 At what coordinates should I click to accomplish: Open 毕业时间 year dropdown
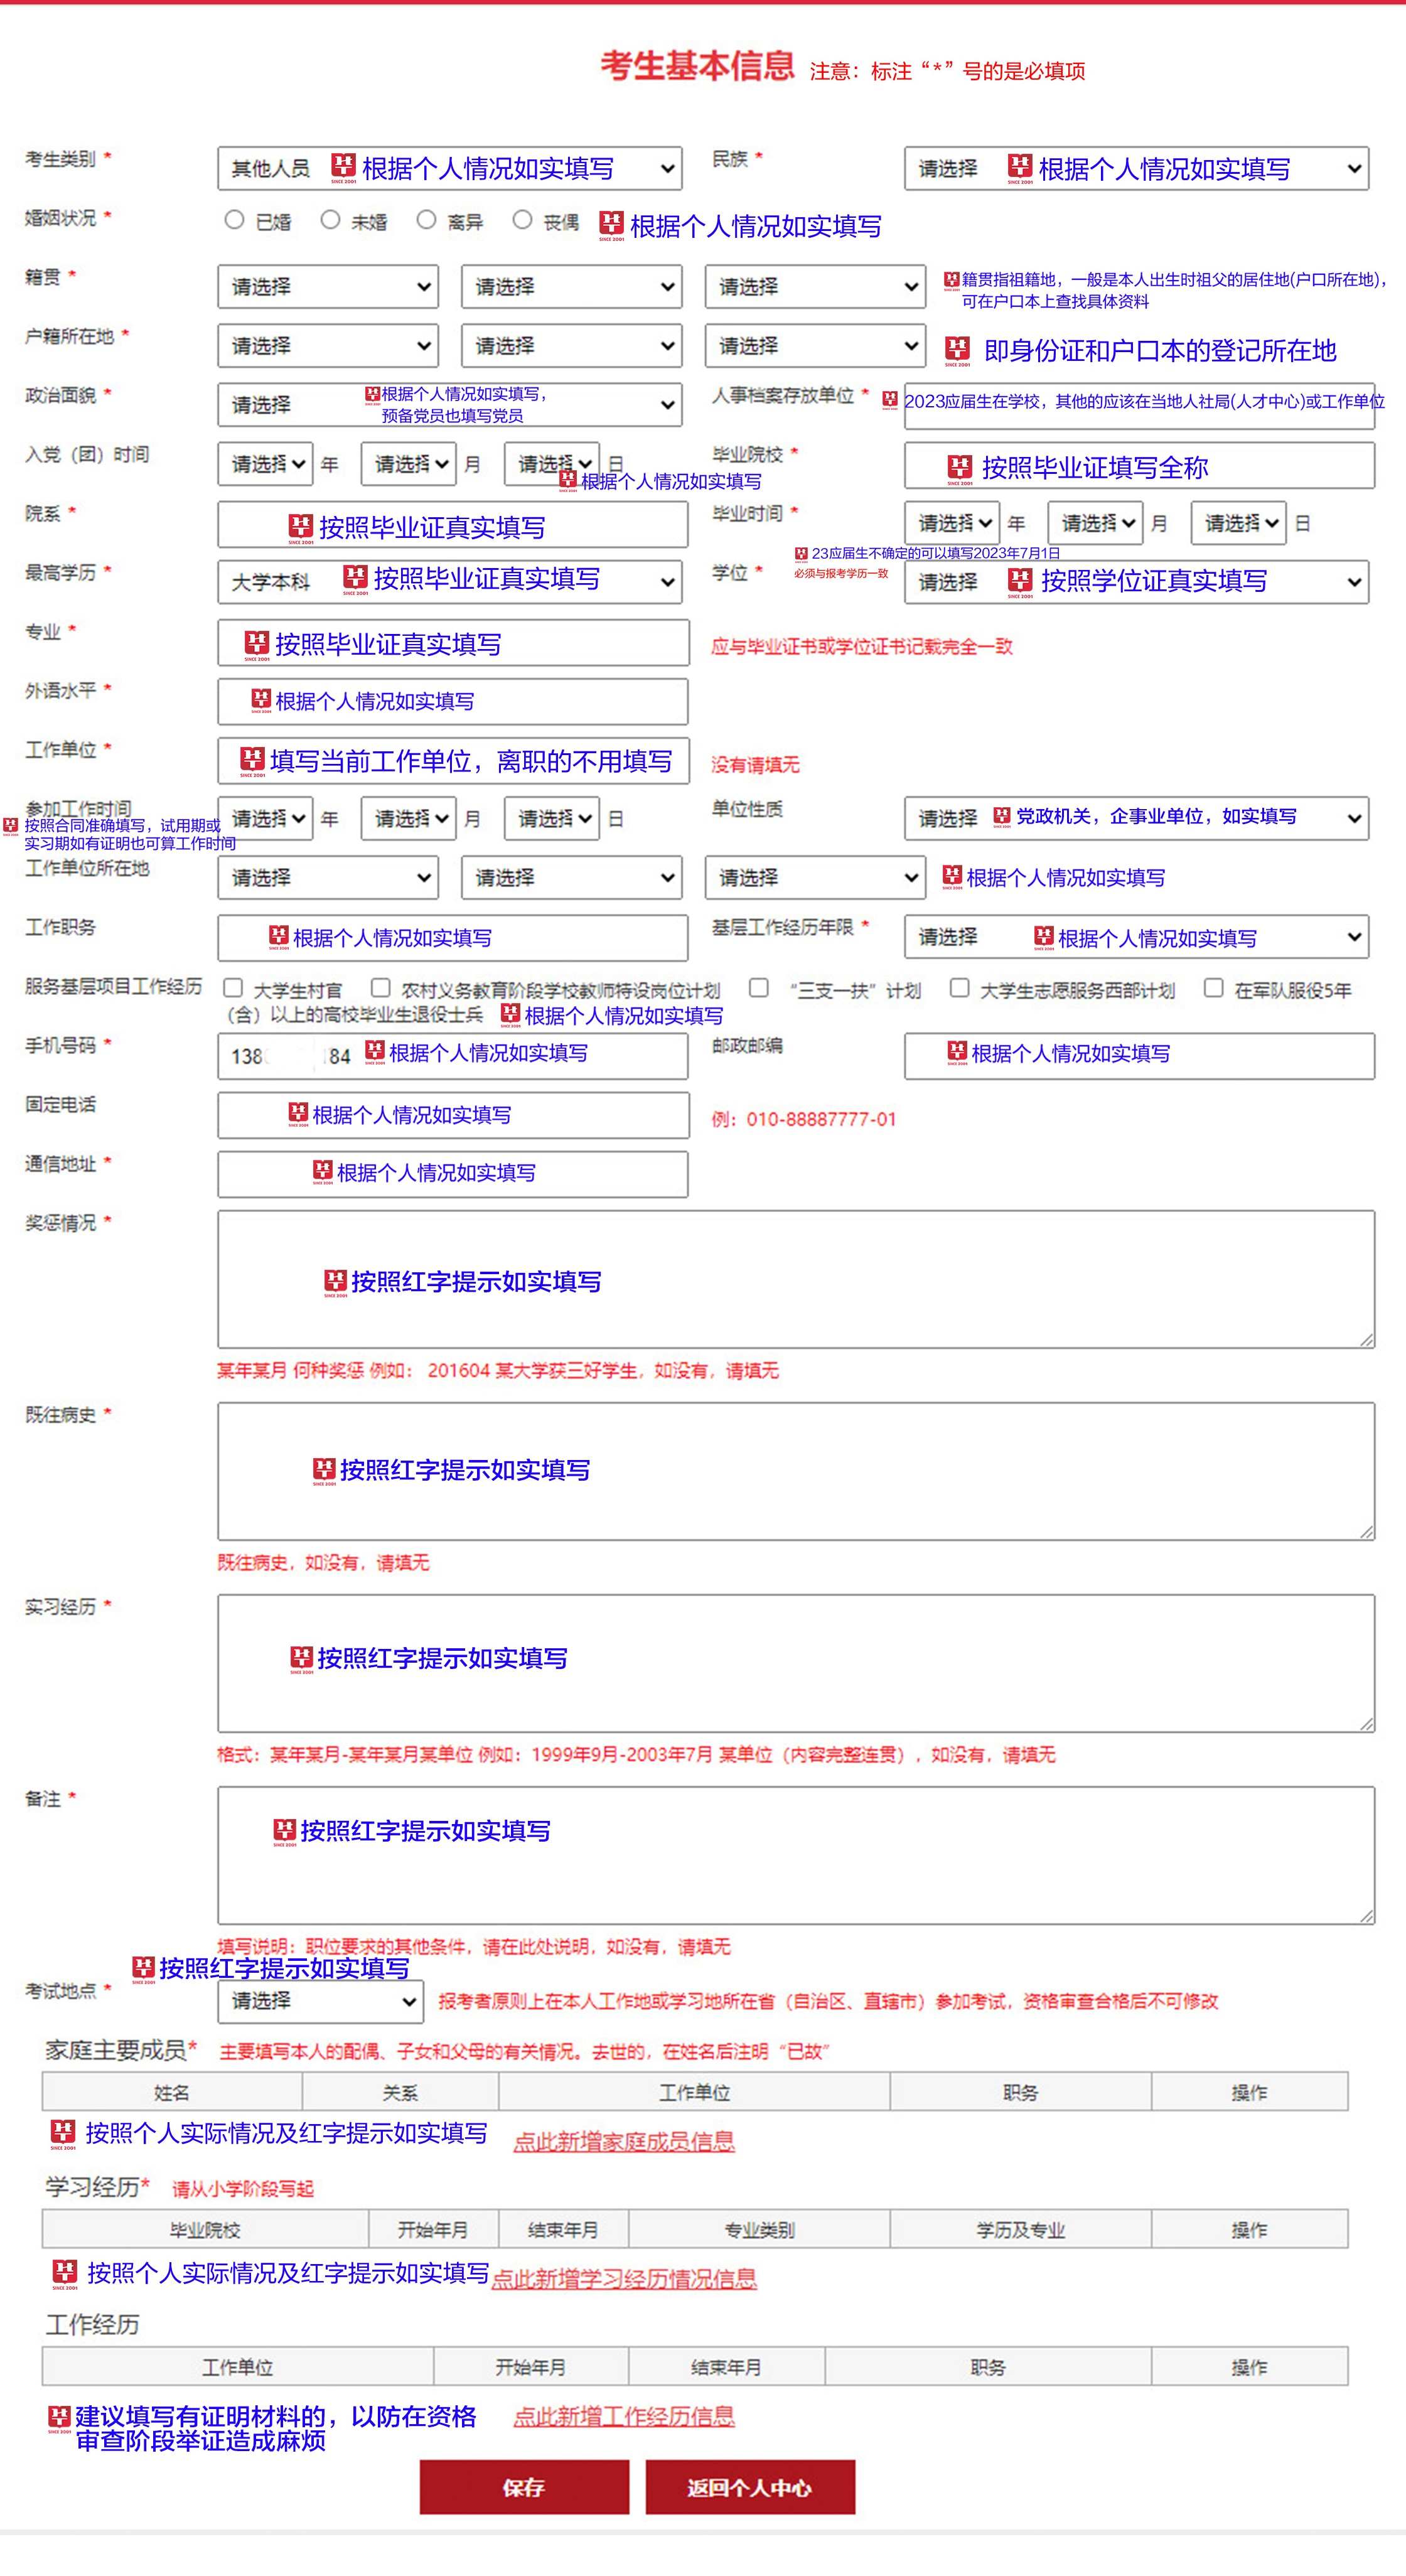tap(952, 523)
